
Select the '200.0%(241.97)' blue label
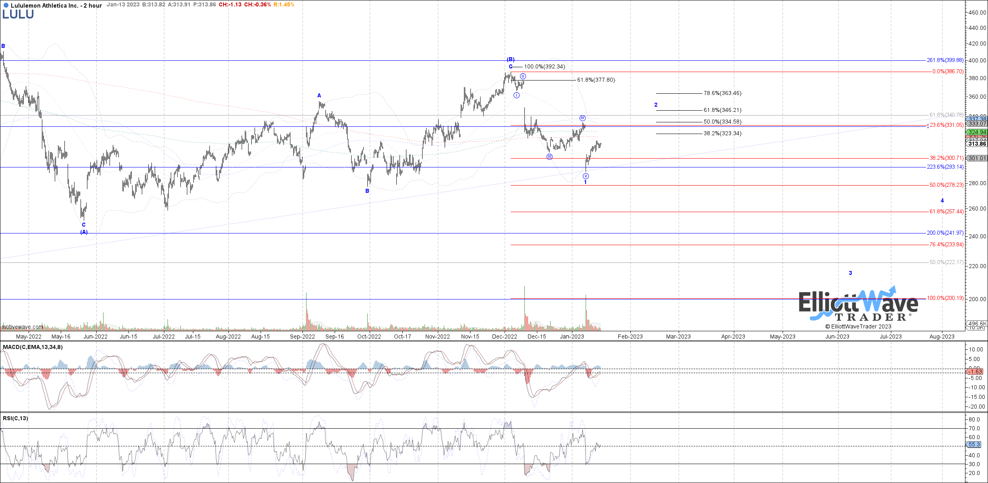click(x=945, y=233)
